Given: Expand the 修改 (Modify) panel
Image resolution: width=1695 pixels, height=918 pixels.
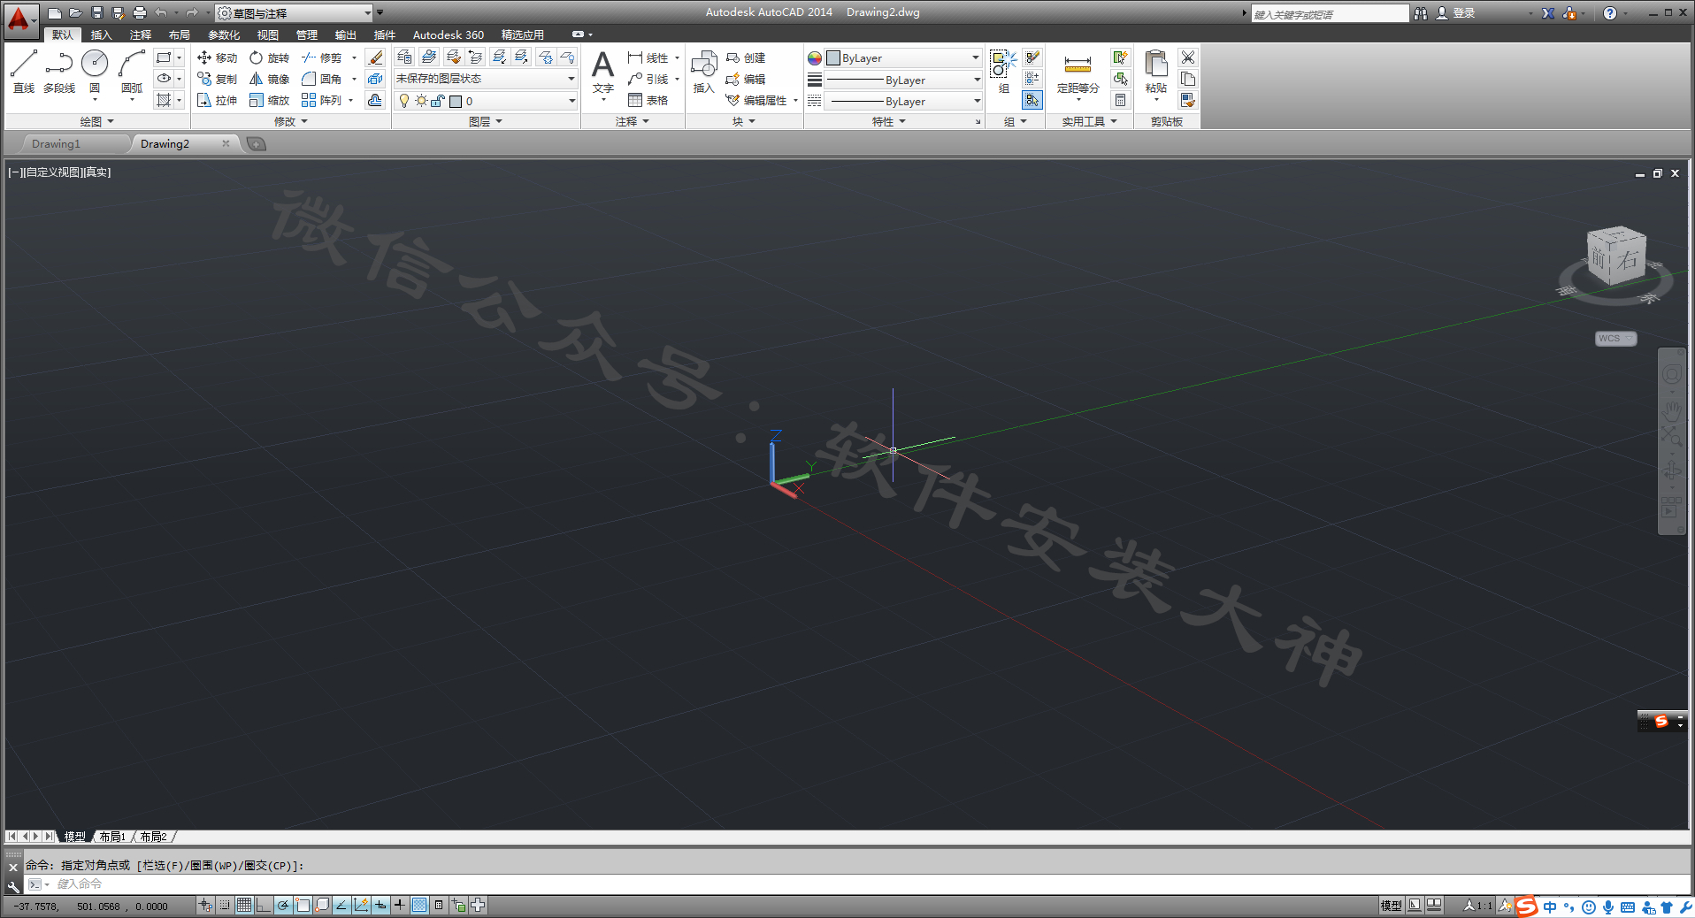Looking at the screenshot, I should 290,122.
